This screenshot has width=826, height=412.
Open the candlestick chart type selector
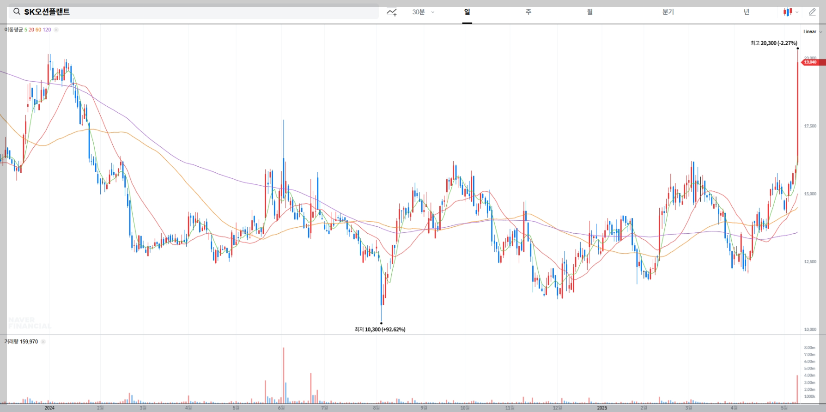pyautogui.click(x=791, y=12)
